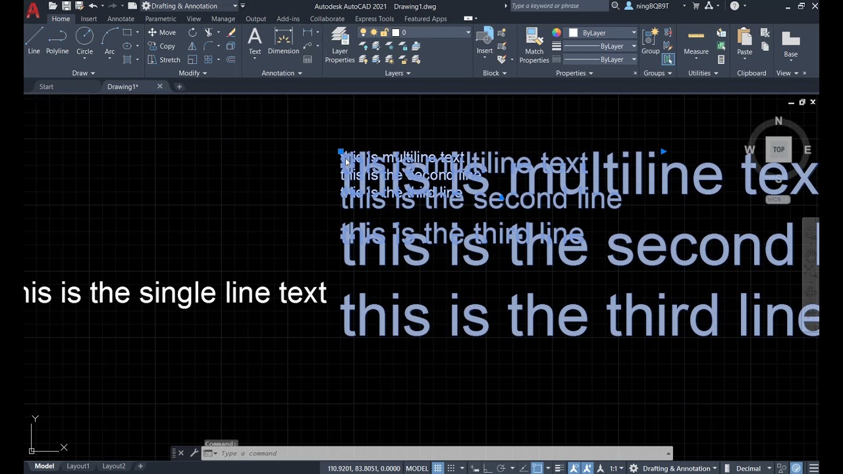Open the status bar Customization menu
Screen dimensions: 843x474
coord(814,468)
